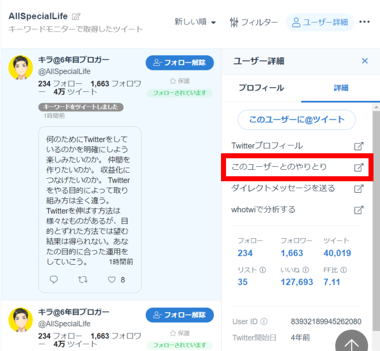Click the first user's profile avatar
380x351 pixels.
click(21, 67)
